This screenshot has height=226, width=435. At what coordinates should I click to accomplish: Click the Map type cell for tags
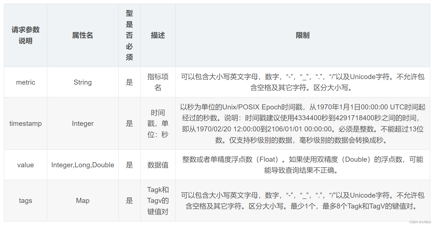(x=82, y=200)
